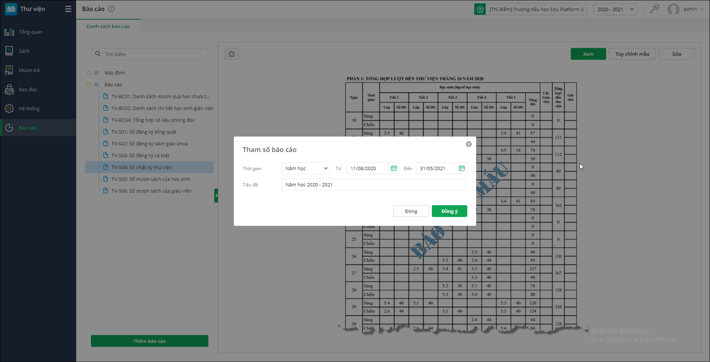Click the Bạn đọc reader icon
The image size is (710, 362).
9,89
